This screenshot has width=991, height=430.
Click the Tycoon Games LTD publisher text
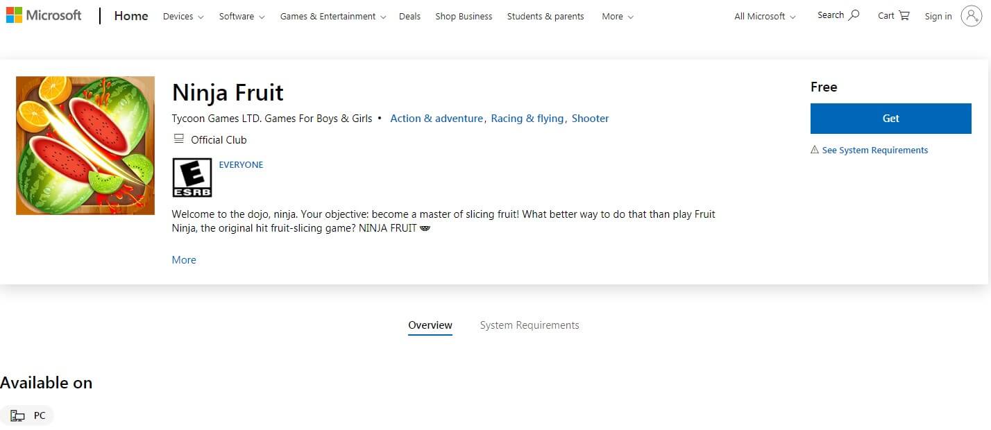(x=272, y=119)
